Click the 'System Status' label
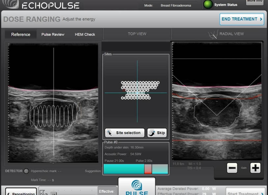Viewport: 268px width, 195px height. click(x=225, y=5)
